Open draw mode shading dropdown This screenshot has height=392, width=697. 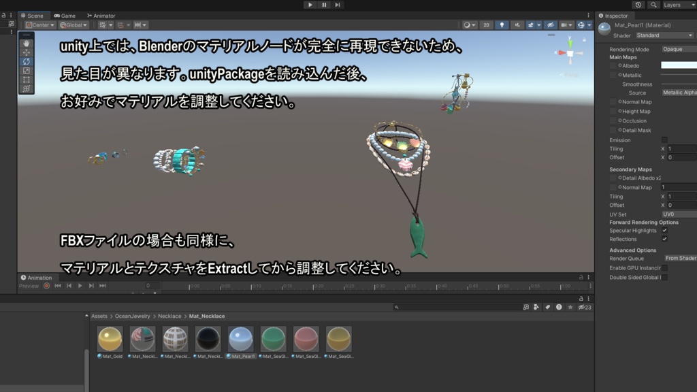tap(469, 25)
